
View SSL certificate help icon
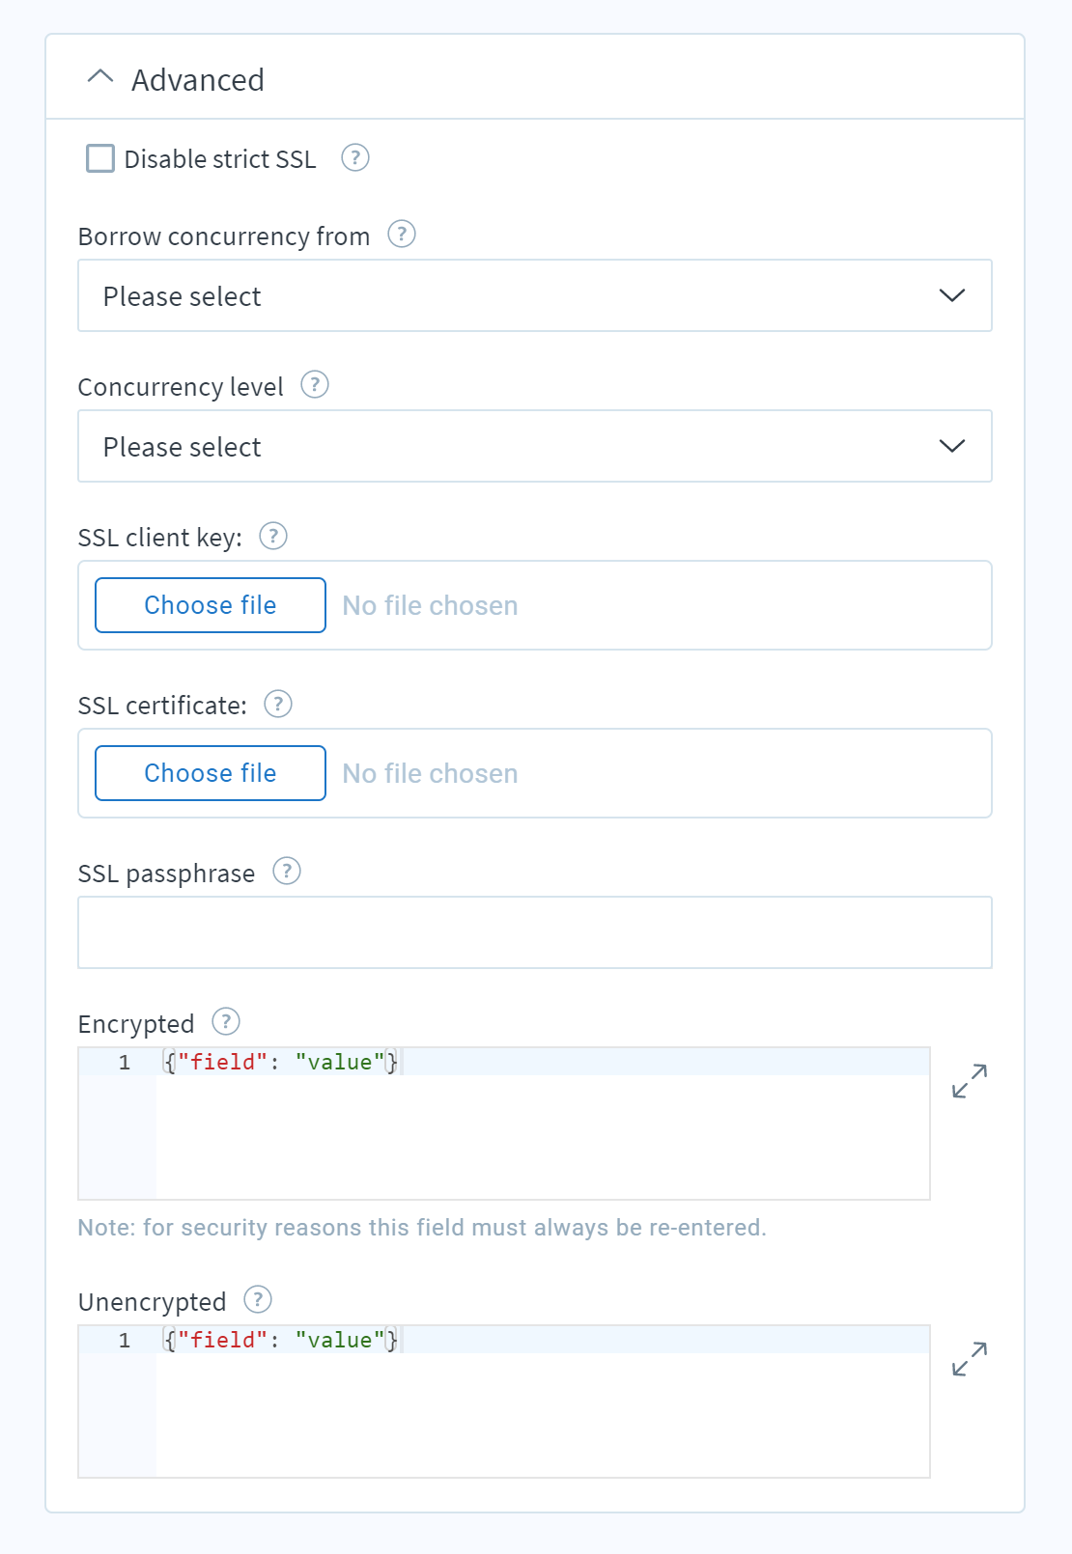click(278, 704)
